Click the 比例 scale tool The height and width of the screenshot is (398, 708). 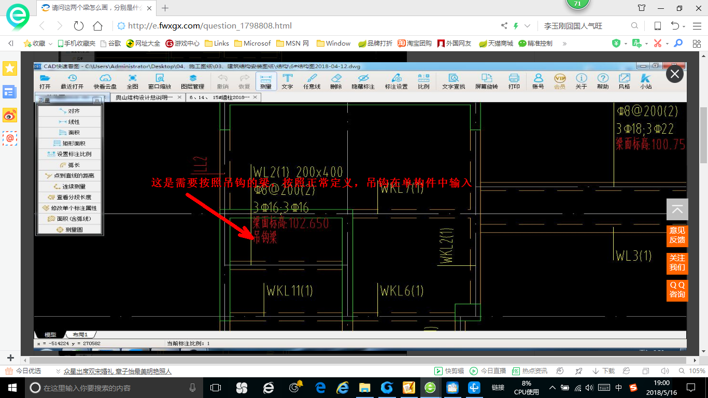[x=423, y=81]
